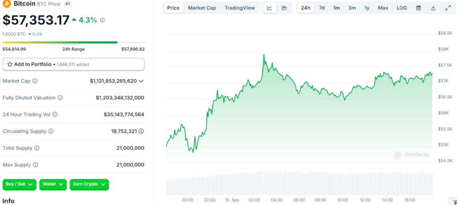Open info icon beside 19,752,321 value
The height and width of the screenshot is (205, 457).
[141, 131]
